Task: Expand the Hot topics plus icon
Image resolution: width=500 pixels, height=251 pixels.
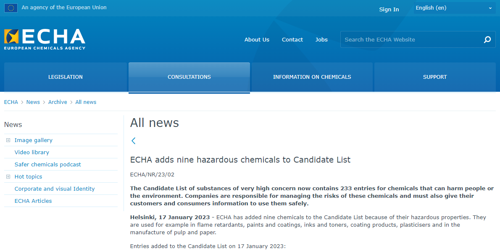Action: (x=8, y=177)
